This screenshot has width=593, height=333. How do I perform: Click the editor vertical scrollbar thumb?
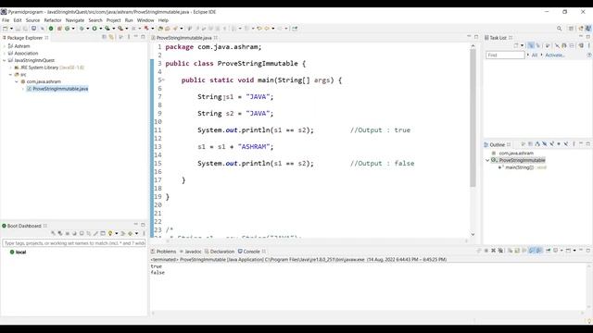coord(473,117)
